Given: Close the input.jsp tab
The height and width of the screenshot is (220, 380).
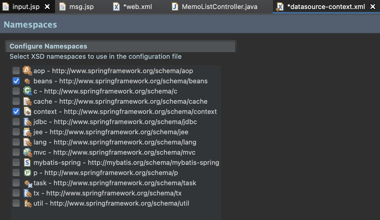Looking at the screenshot, I should pos(47,7).
